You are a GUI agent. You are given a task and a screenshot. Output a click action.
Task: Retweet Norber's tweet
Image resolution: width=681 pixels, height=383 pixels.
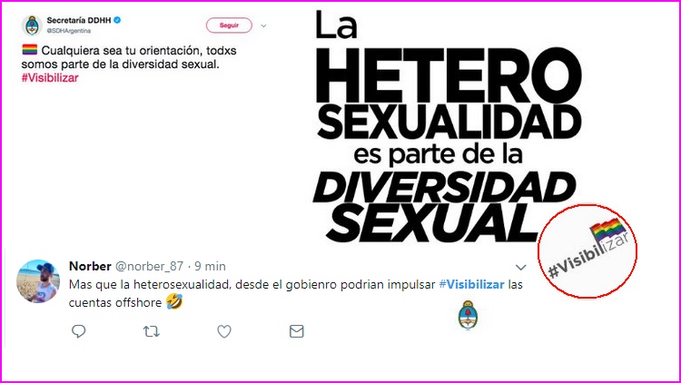pos(151,332)
